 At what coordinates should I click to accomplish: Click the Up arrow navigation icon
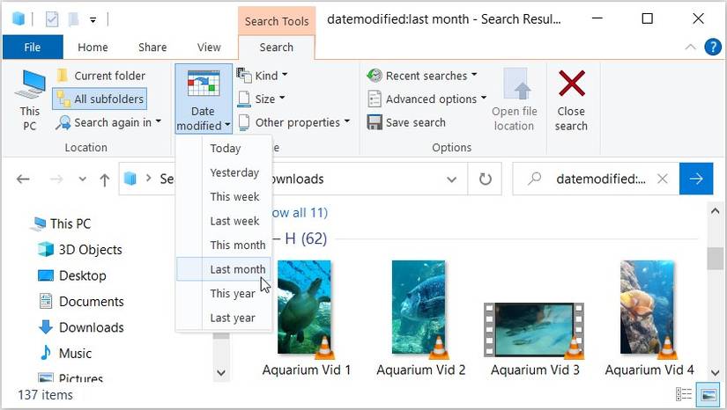click(x=105, y=179)
